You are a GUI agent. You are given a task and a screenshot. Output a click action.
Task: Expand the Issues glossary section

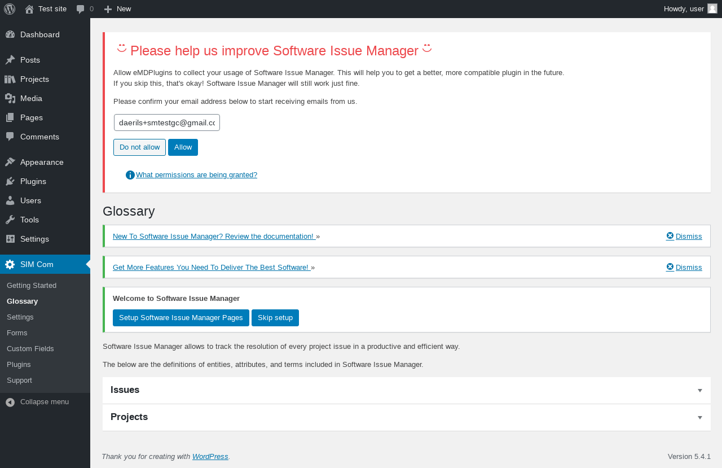coord(406,390)
